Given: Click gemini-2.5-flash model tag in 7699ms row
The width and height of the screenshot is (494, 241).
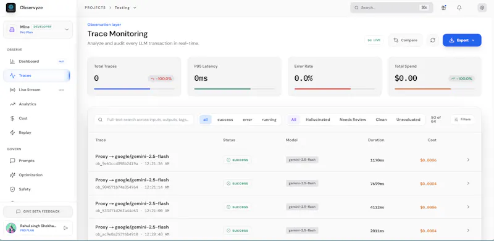Looking at the screenshot, I should point(302,184).
